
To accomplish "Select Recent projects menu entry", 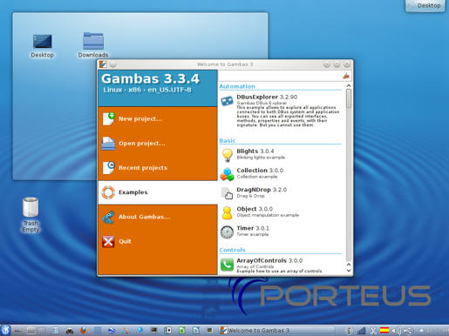I will tap(158, 168).
